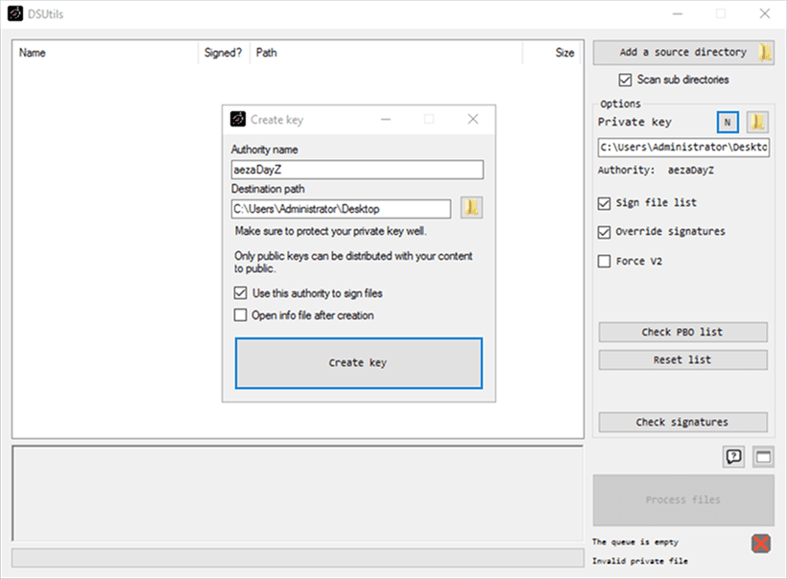Screen dimensions: 787x579
Task: Browse for a private key file
Action: (758, 122)
